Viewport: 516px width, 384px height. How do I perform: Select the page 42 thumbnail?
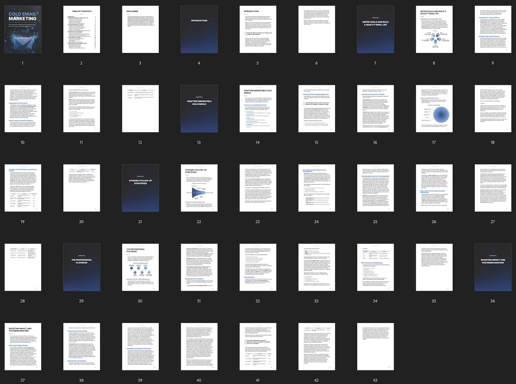click(x=316, y=347)
